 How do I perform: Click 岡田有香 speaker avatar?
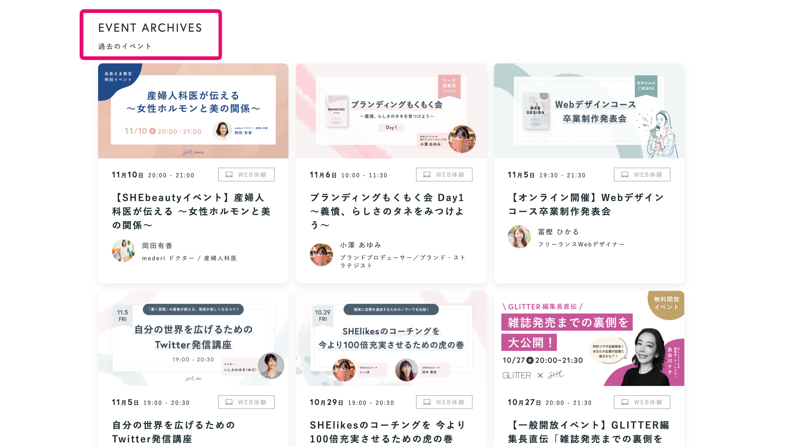point(123,251)
